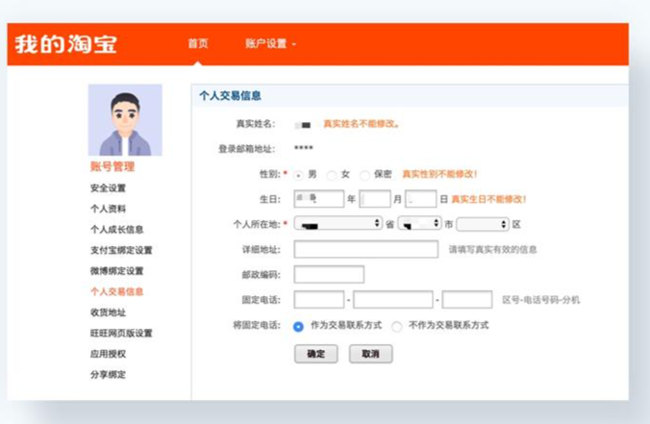
Task: Select 个人交易信息 in the sidebar
Action: [x=117, y=291]
